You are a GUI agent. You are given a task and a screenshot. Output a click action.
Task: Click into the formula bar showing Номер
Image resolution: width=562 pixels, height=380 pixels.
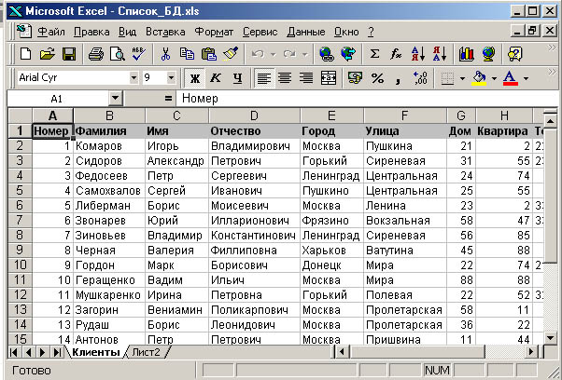(367, 99)
